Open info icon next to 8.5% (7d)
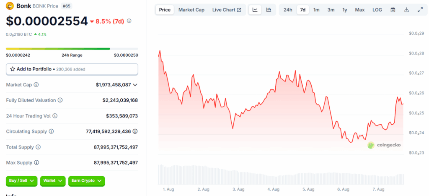Viewport: 429px width, 196px height. (x=129, y=21)
